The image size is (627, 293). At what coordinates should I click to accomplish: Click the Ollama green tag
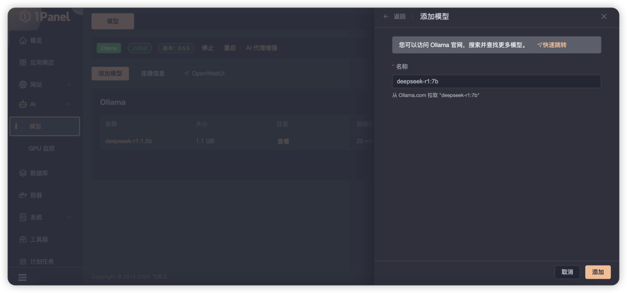click(109, 48)
